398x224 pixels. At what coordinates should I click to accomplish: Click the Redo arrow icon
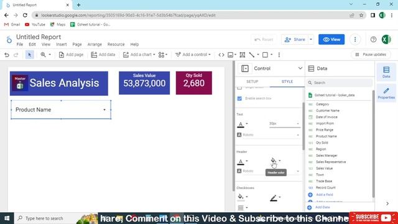point(16,55)
